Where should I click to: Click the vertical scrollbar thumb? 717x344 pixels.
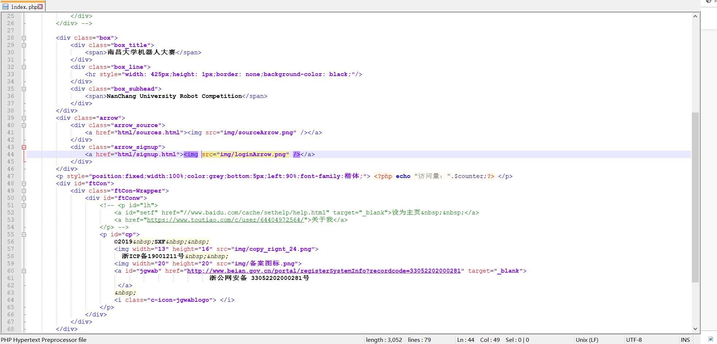(x=695, y=197)
